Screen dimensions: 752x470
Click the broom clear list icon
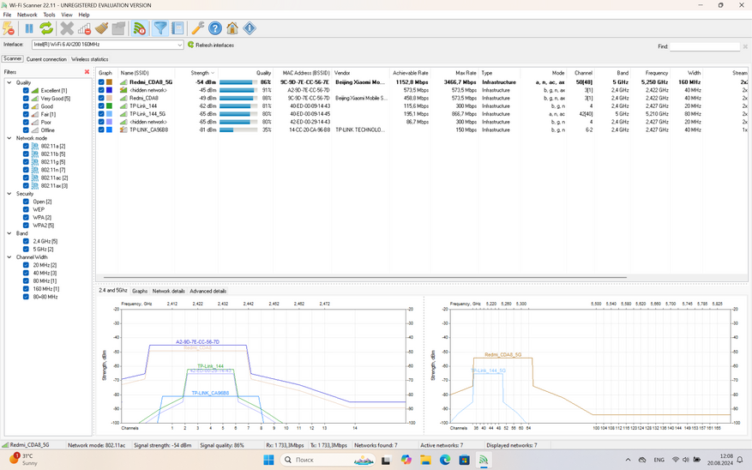point(101,28)
